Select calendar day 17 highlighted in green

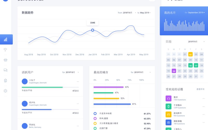pyautogui.click(x=196, y=66)
